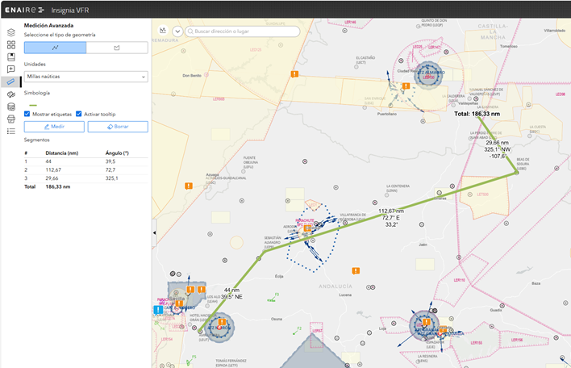Click the Lucena town label
The height and width of the screenshot is (368, 571).
click(345, 295)
